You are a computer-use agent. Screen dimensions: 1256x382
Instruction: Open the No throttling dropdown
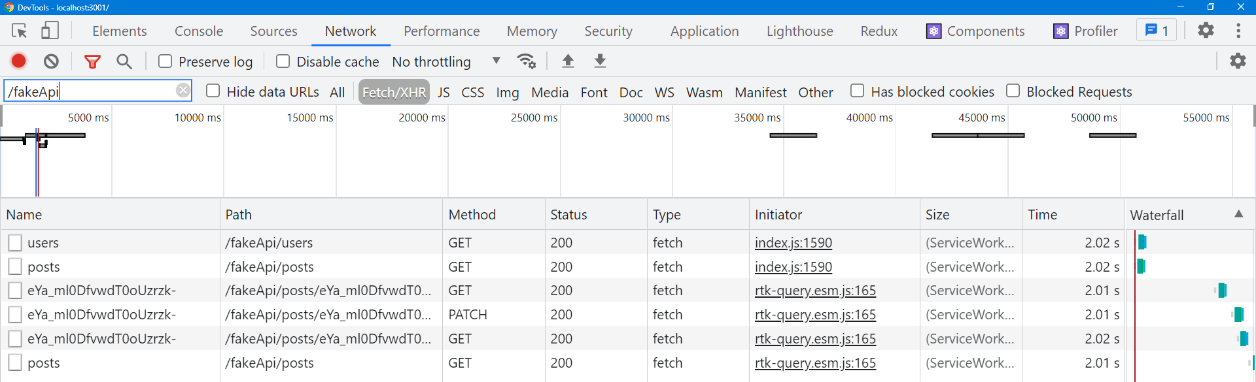pos(447,61)
